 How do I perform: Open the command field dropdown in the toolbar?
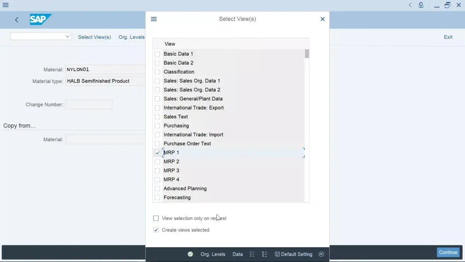[x=67, y=36]
